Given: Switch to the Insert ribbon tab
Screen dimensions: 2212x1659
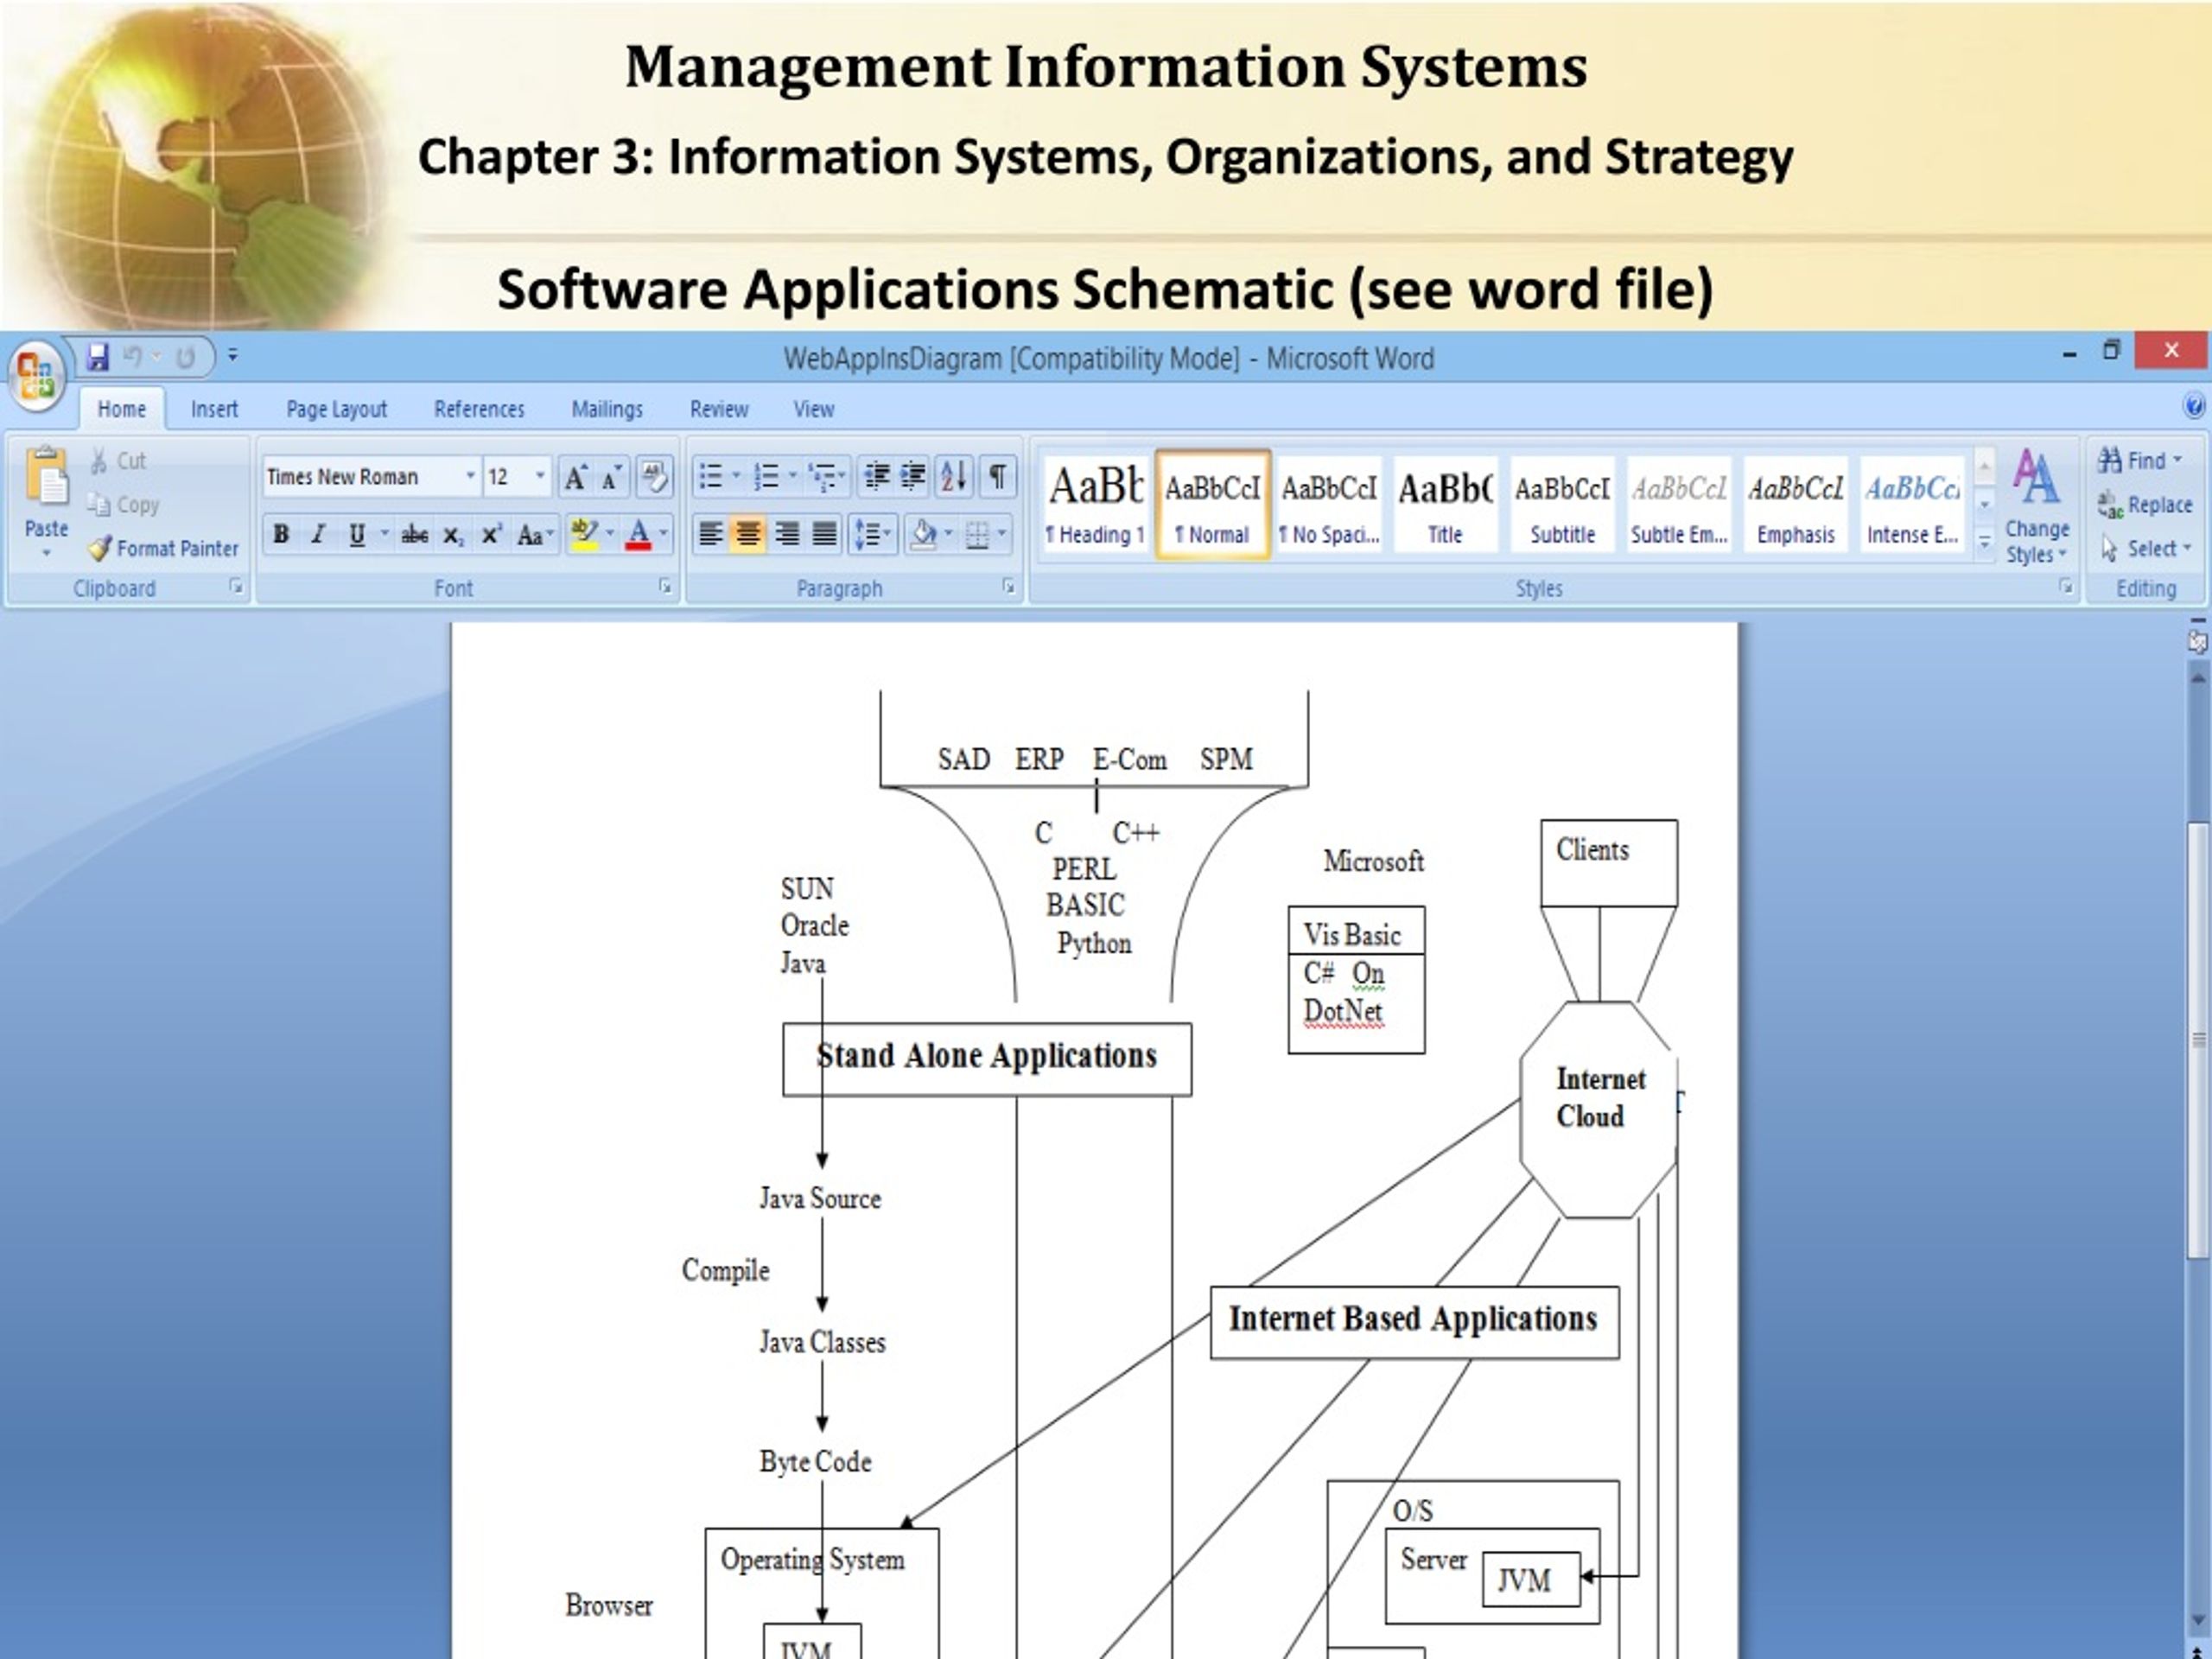Looking at the screenshot, I should (214, 409).
